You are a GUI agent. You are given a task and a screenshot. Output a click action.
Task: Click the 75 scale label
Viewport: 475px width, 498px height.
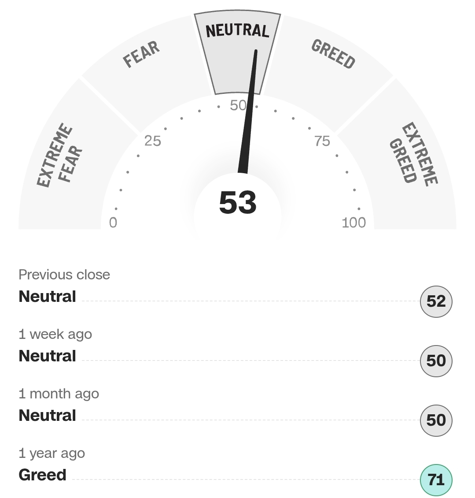pyautogui.click(x=322, y=141)
